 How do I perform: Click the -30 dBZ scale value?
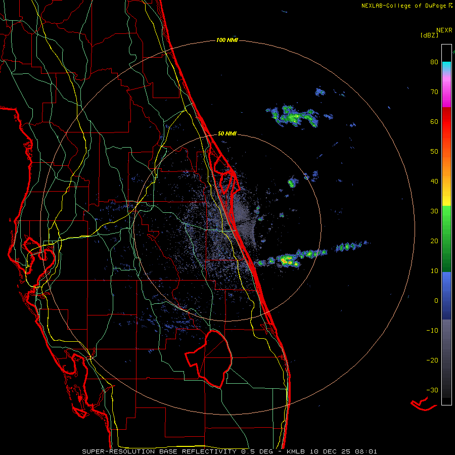[x=432, y=390]
